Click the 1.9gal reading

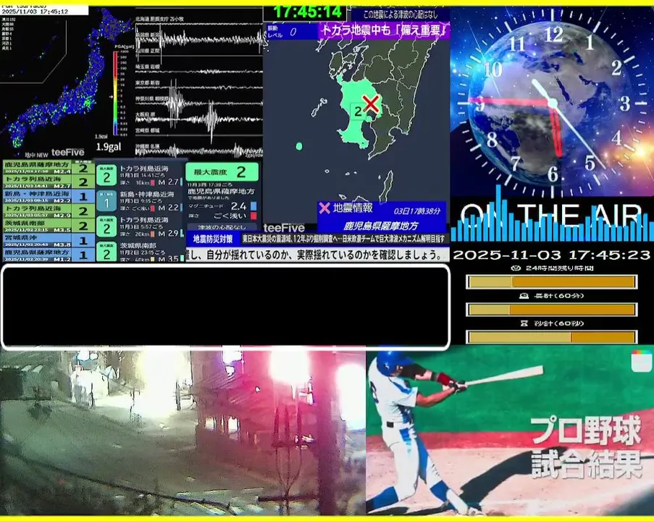109,147
